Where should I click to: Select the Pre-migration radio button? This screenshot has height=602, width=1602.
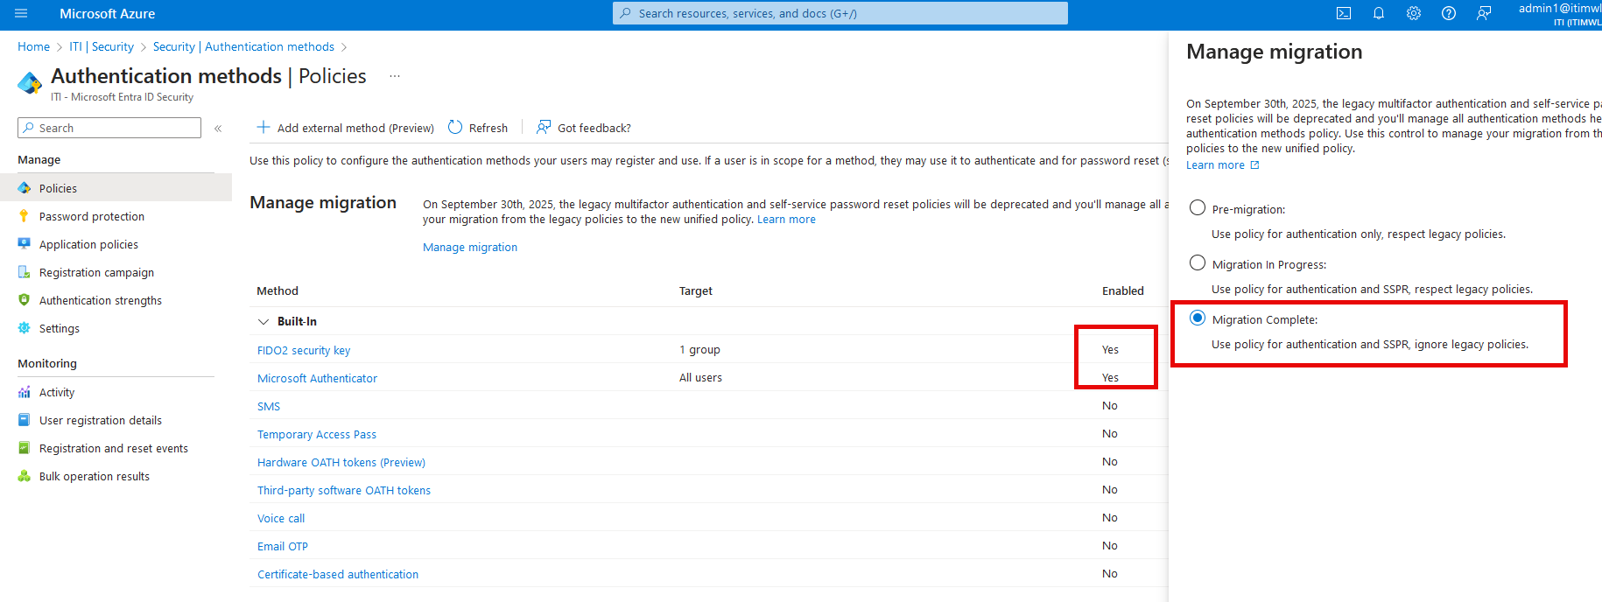(1198, 208)
